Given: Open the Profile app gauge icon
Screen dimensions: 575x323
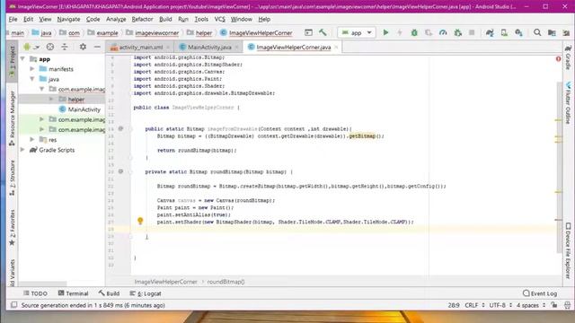Looking at the screenshot, I should (x=443, y=32).
